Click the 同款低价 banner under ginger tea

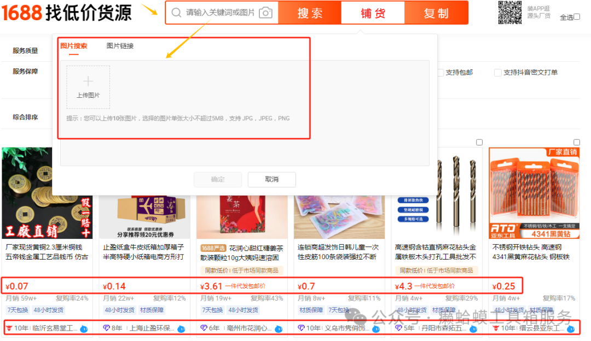(x=242, y=271)
